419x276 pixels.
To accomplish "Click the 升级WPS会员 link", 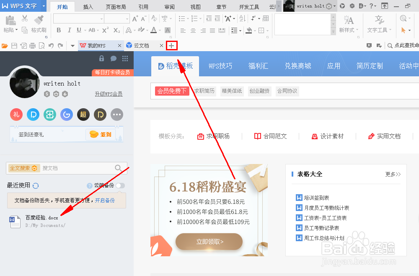I will (109, 94).
